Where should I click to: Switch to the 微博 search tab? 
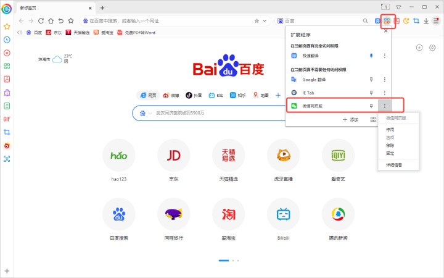(x=171, y=95)
